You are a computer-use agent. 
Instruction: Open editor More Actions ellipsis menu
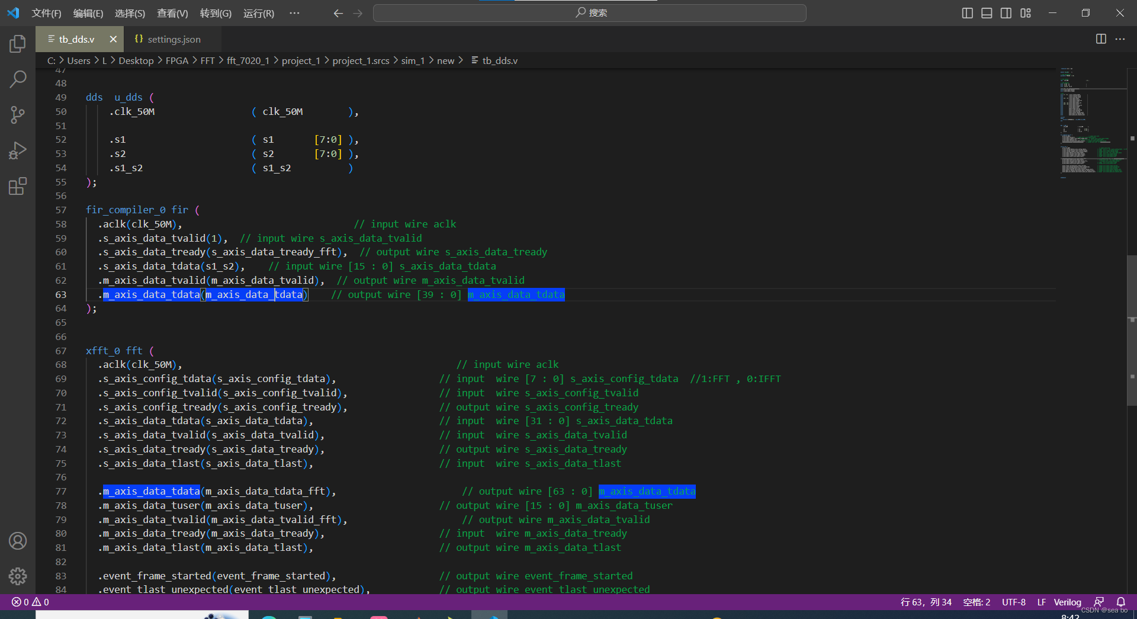click(1120, 39)
